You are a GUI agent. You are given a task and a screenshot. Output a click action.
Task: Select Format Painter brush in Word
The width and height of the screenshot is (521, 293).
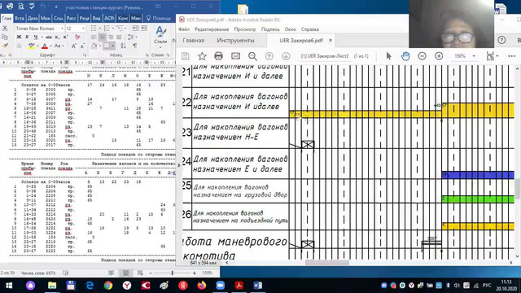(5, 46)
